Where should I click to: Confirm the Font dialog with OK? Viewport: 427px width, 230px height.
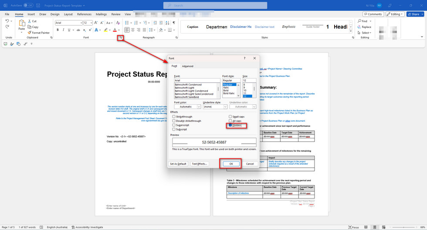[x=231, y=164]
